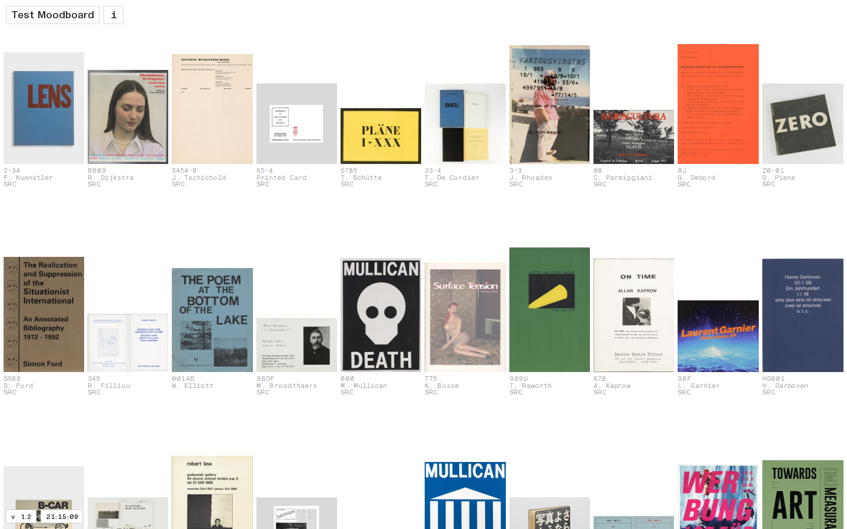Click the 21:15:09 clock label
The image size is (847, 529).
click(62, 517)
